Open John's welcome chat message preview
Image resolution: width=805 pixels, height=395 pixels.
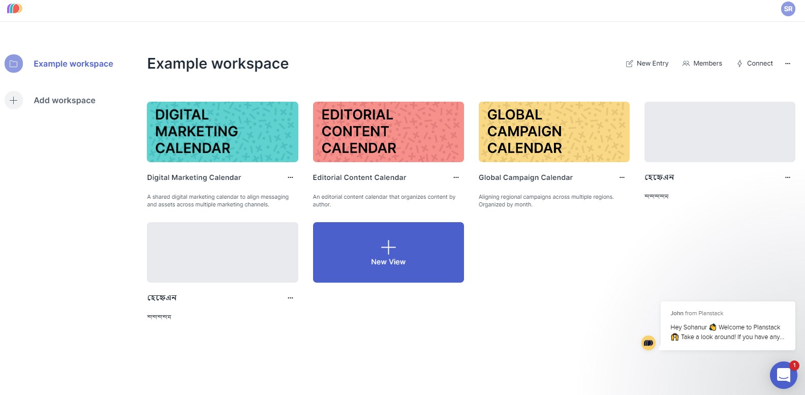tap(728, 326)
